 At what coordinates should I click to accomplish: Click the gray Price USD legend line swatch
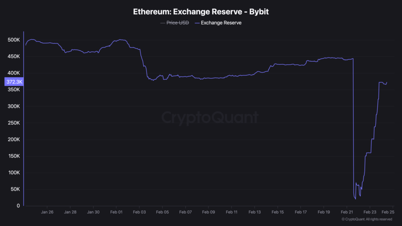pyautogui.click(x=163, y=23)
